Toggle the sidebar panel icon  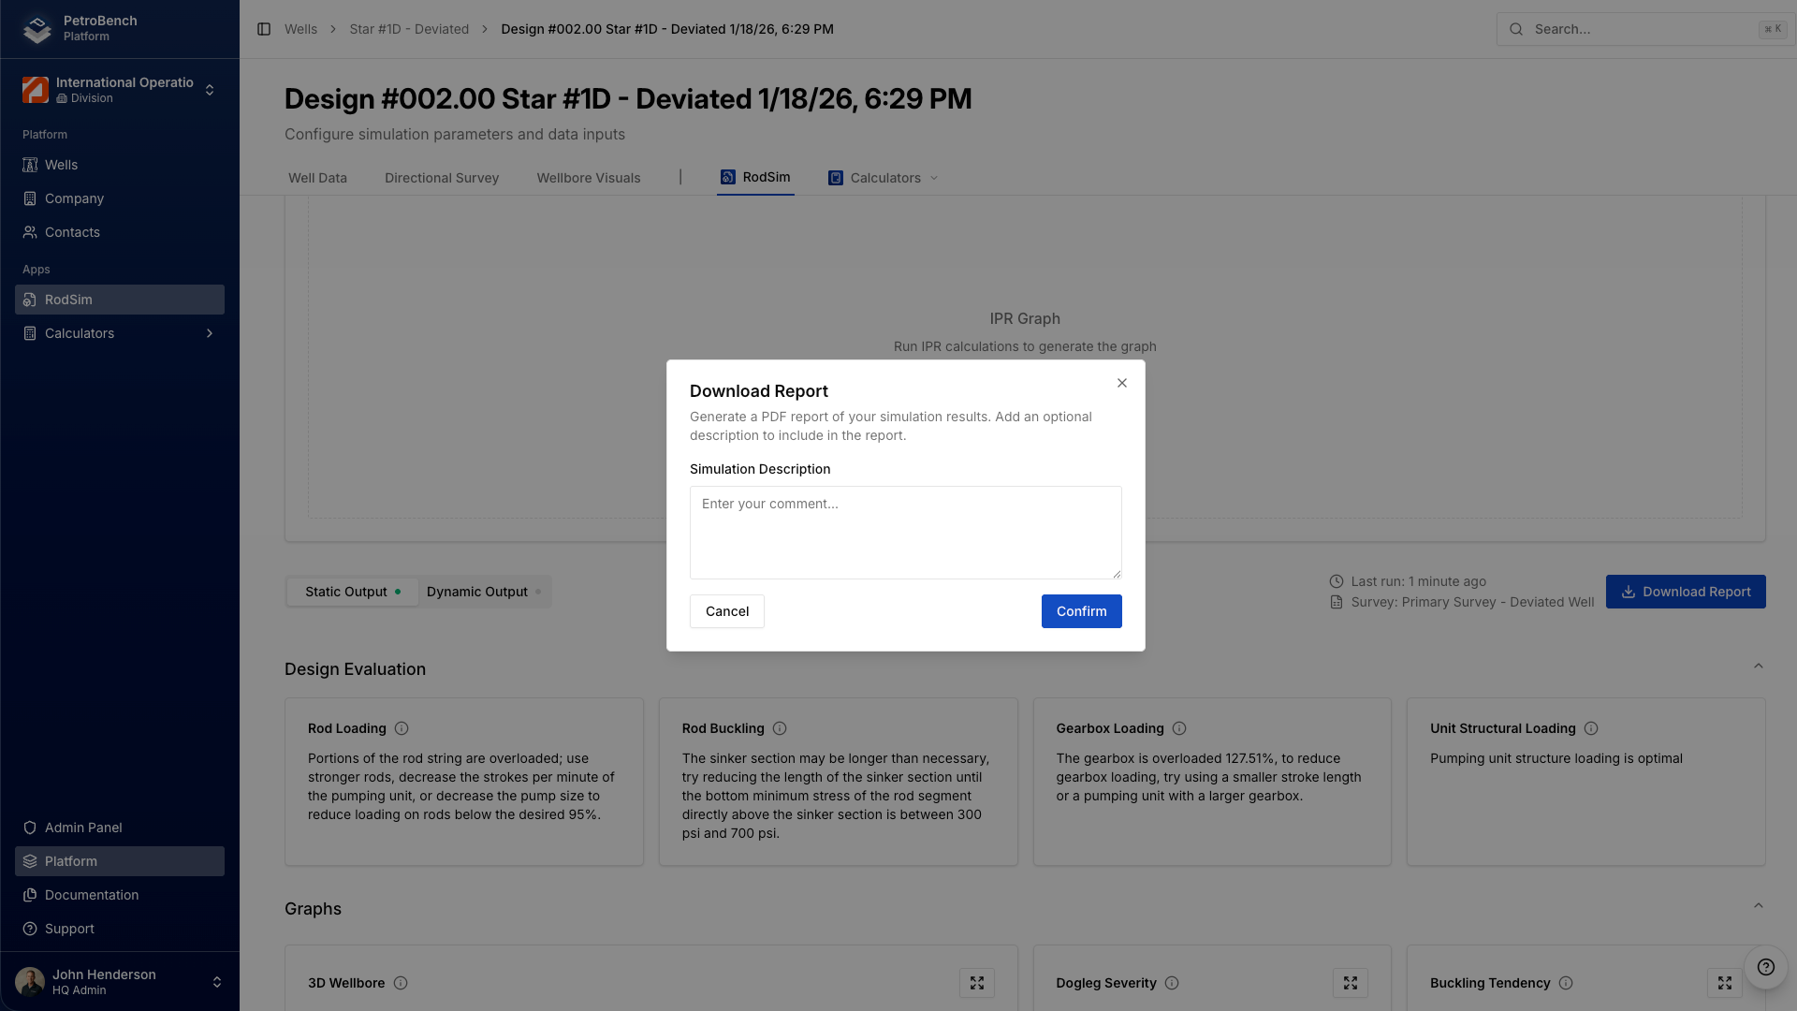coord(264,29)
